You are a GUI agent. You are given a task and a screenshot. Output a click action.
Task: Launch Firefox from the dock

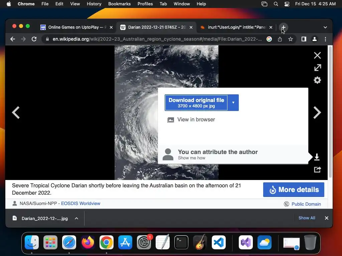[x=88, y=242]
